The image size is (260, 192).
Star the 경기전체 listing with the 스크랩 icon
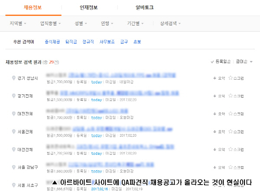click(231, 96)
